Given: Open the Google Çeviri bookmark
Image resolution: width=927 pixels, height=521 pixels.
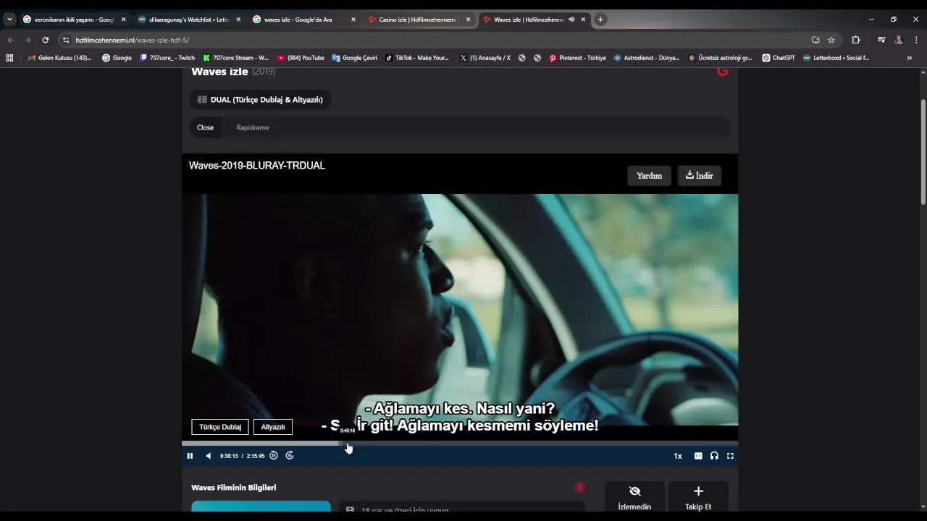Looking at the screenshot, I should [355, 58].
